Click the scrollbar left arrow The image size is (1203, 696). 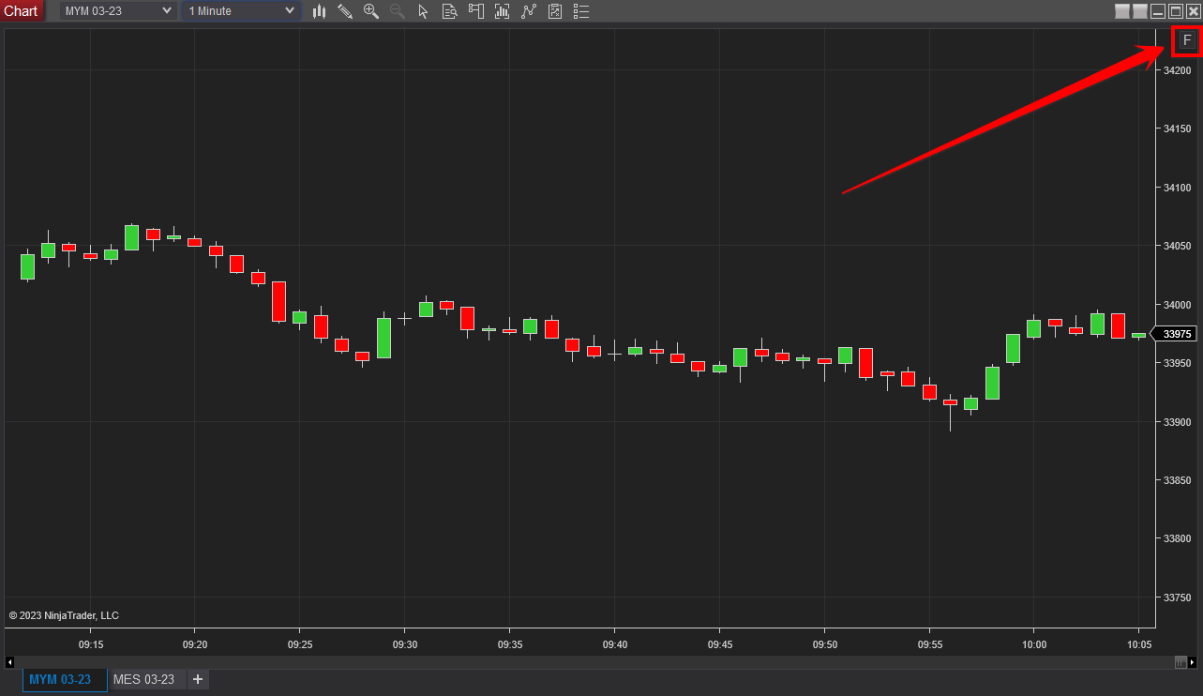coord(9,662)
